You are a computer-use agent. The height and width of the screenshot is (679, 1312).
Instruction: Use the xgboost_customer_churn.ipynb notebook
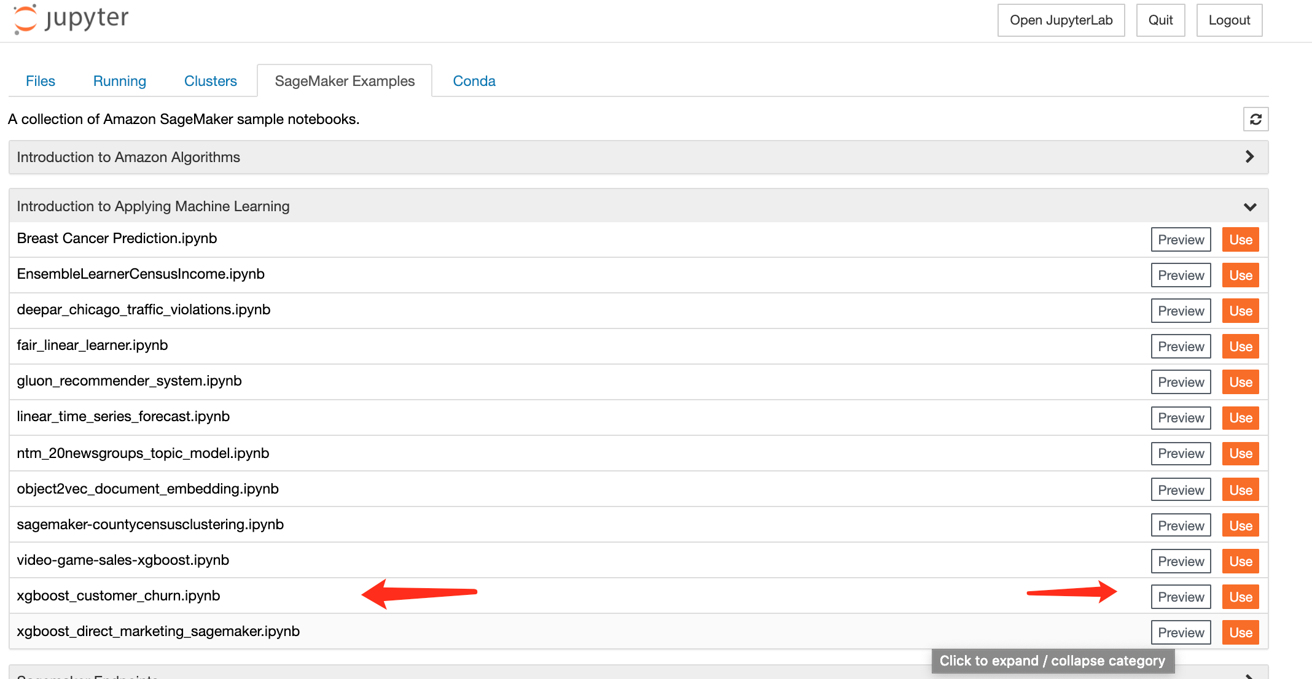1240,597
